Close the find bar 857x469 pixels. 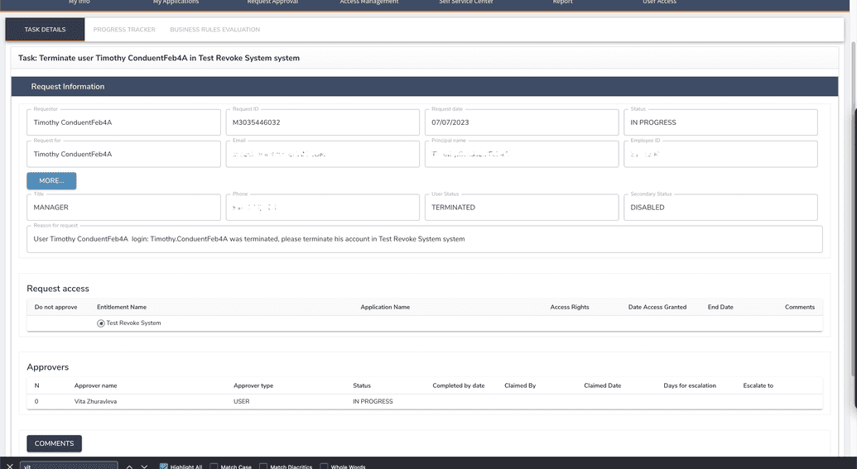(9, 466)
